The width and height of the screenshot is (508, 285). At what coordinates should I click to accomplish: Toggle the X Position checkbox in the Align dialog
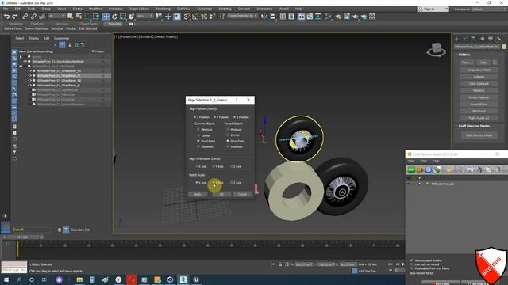(195, 117)
